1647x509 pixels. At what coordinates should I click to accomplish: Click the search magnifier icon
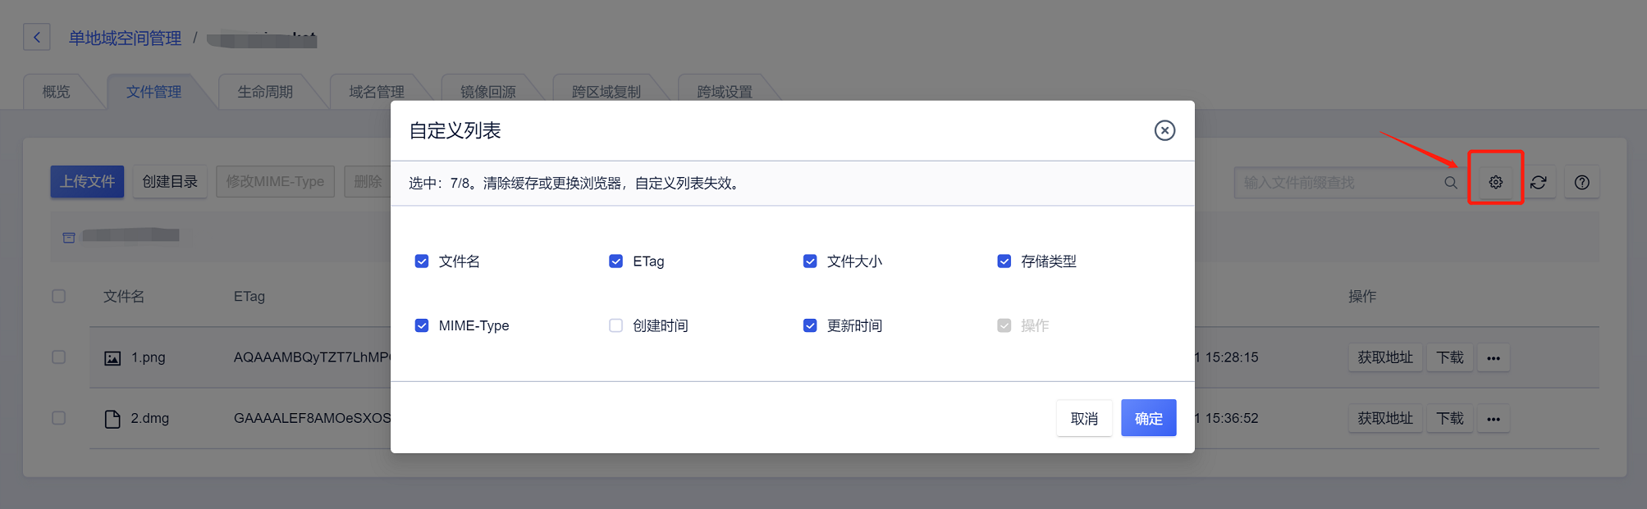point(1451,182)
